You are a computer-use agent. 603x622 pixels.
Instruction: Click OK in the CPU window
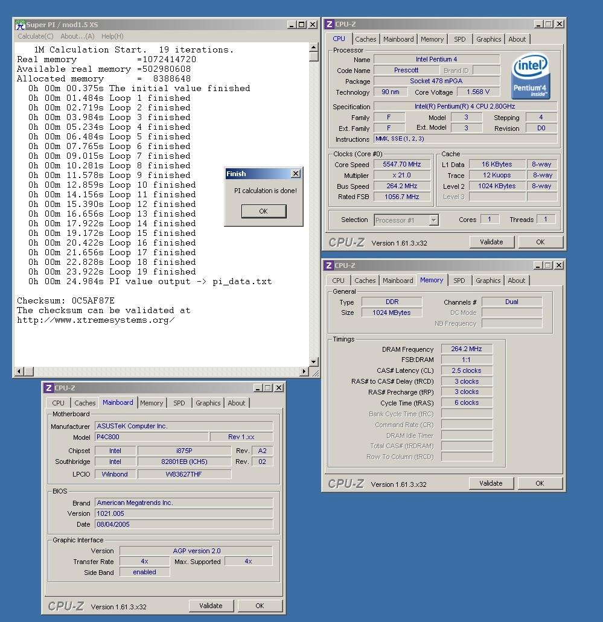pyautogui.click(x=540, y=242)
